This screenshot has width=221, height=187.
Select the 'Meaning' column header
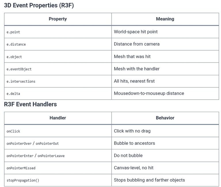165,19
